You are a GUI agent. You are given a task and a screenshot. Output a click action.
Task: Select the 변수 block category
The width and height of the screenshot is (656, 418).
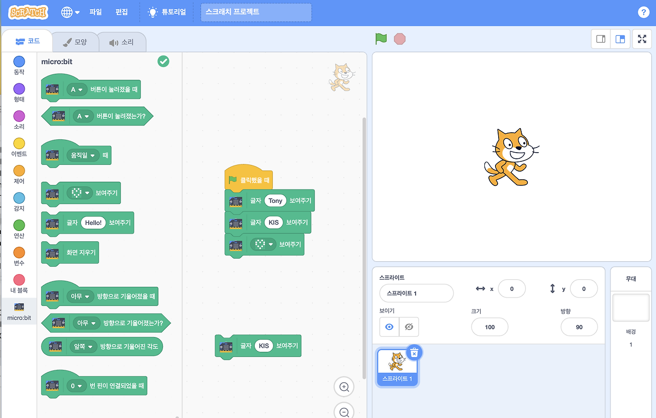coord(19,257)
